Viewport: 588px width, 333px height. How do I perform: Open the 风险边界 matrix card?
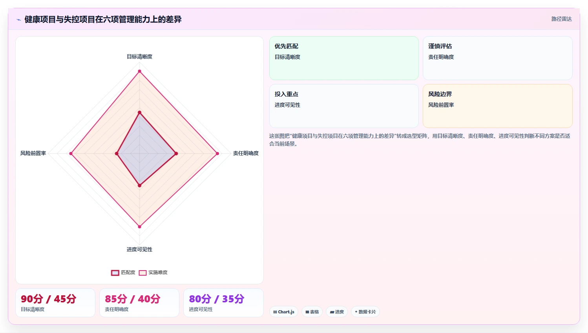pyautogui.click(x=497, y=106)
